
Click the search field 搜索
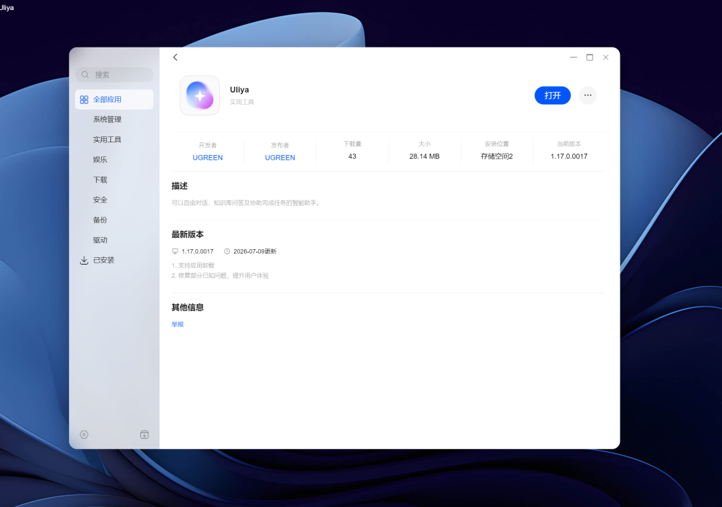[x=114, y=75]
